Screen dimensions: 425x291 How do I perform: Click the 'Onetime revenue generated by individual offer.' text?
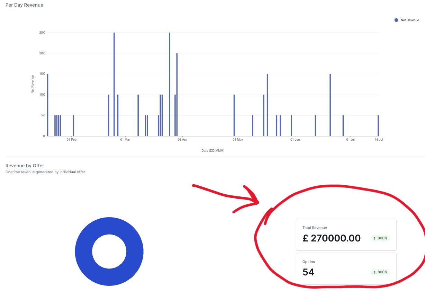point(46,172)
